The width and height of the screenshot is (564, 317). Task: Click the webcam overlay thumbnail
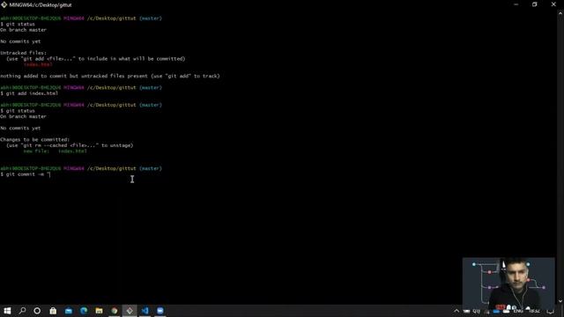tap(508, 283)
